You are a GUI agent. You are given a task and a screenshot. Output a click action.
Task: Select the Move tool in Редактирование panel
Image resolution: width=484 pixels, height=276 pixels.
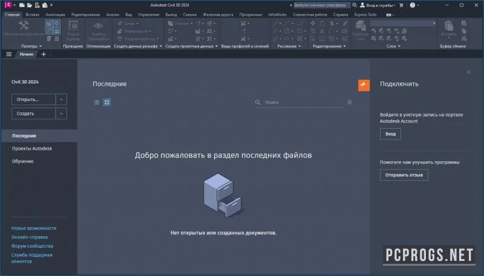click(x=313, y=24)
